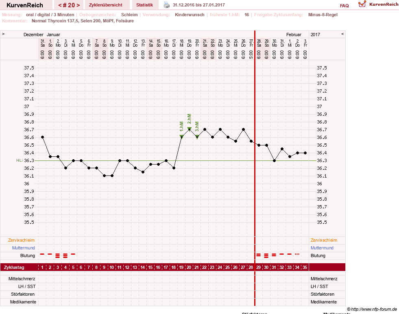Click the 1.hM green triangle marker
399x314 pixels.
(181, 136)
